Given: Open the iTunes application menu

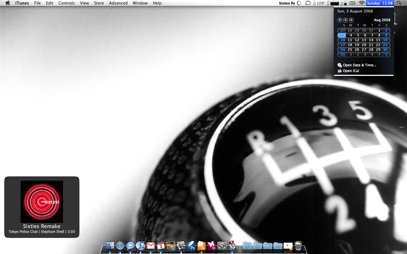Looking at the screenshot, I should click(x=22, y=3).
